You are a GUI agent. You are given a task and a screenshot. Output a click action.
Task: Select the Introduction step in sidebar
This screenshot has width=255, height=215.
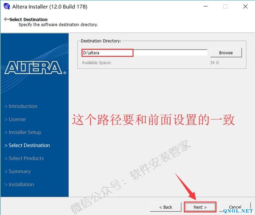pyautogui.click(x=21, y=106)
